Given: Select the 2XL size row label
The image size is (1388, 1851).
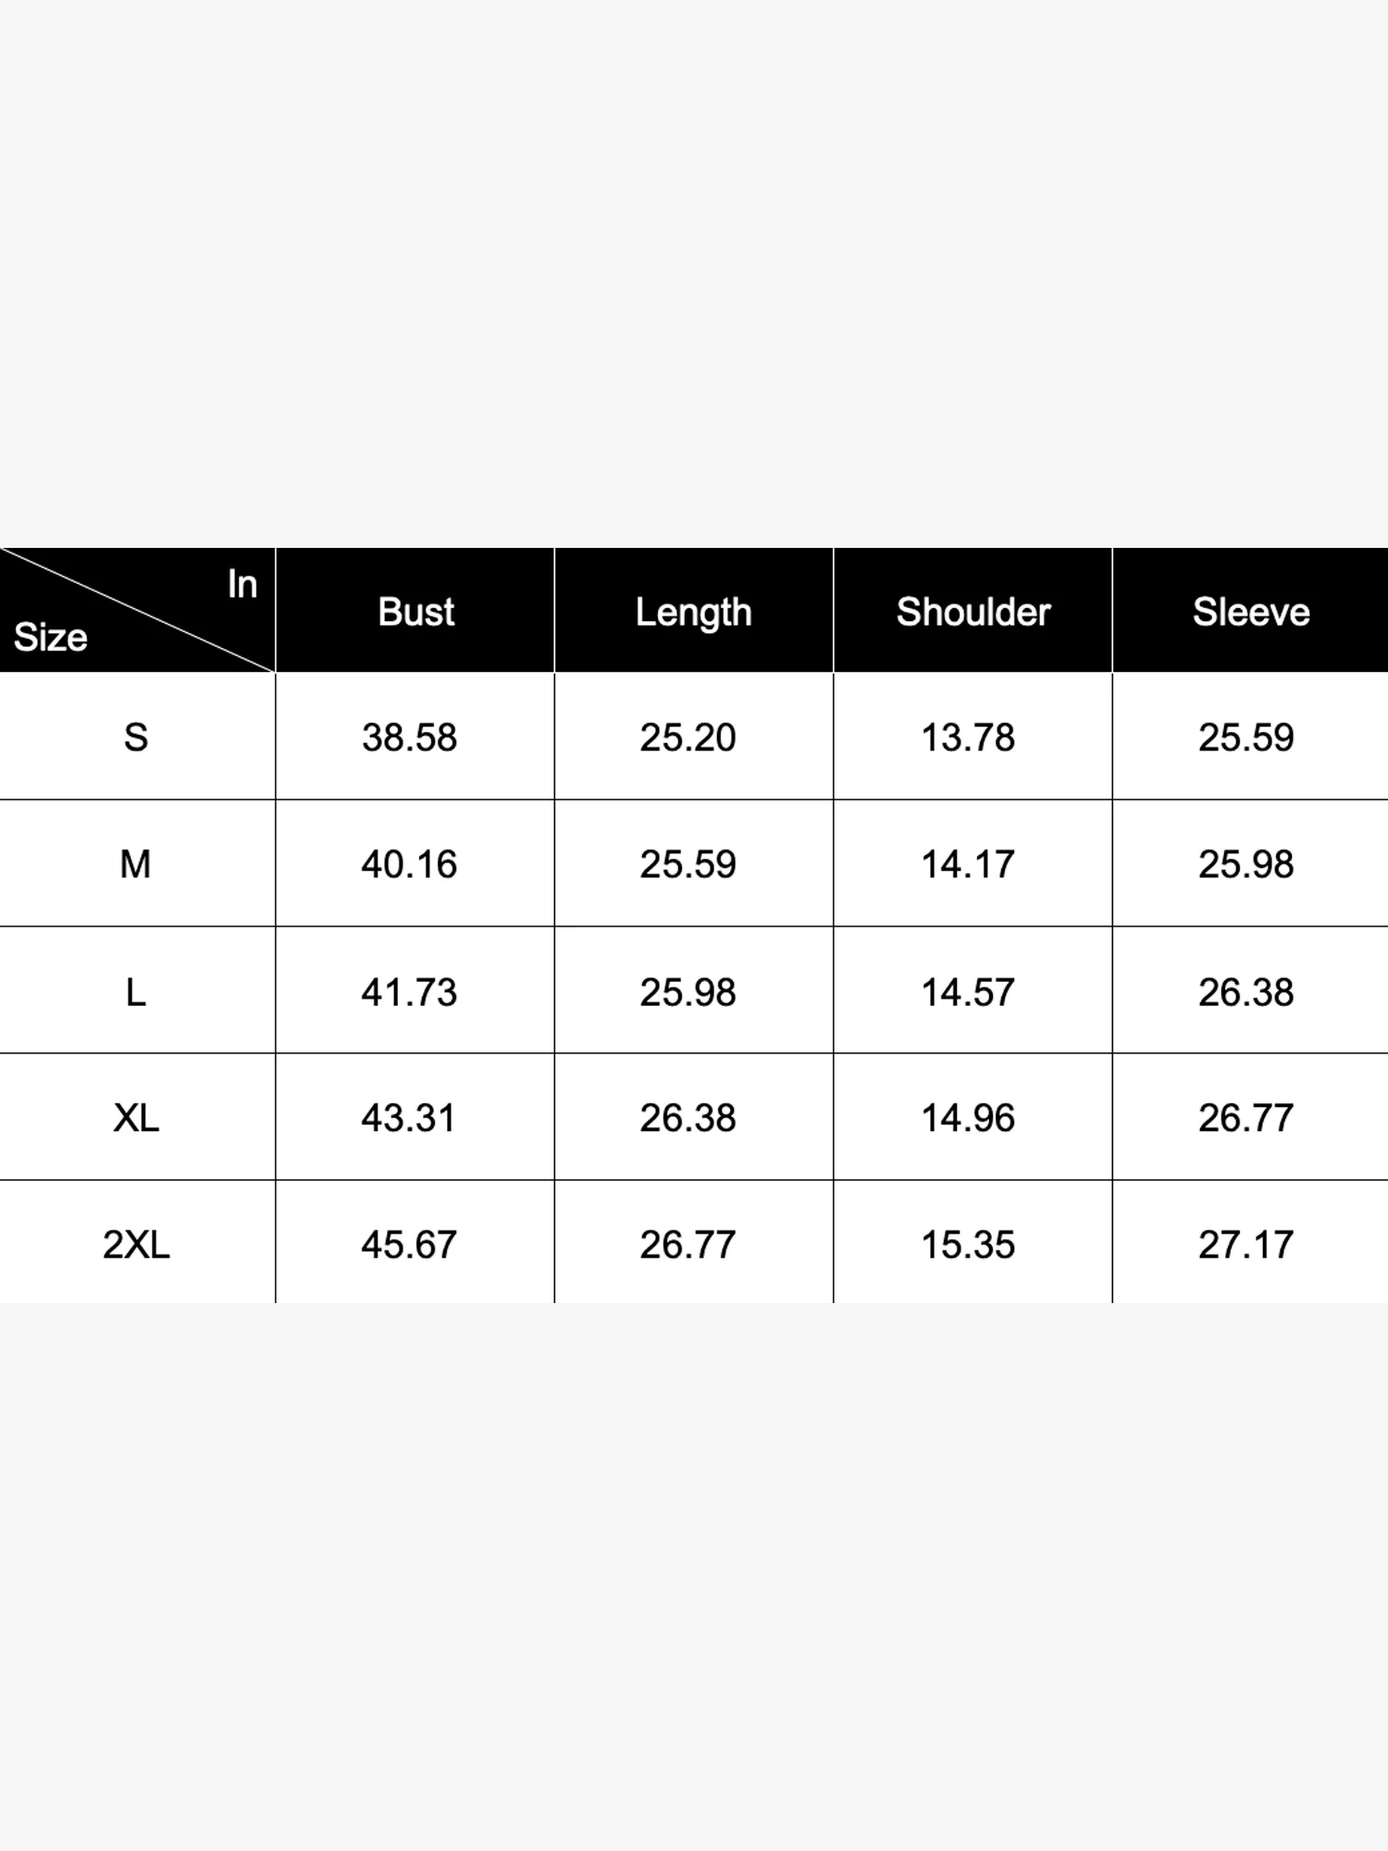Looking at the screenshot, I should click(x=136, y=1245).
